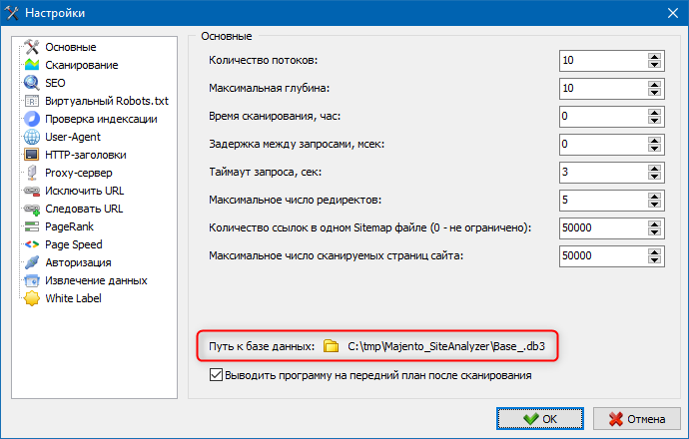This screenshot has height=439, width=689.
Task: Decrease max scanned pages value
Action: [654, 260]
